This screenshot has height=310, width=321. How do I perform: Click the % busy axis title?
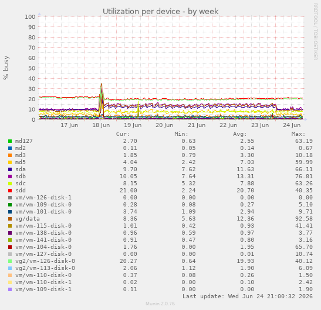6,68
